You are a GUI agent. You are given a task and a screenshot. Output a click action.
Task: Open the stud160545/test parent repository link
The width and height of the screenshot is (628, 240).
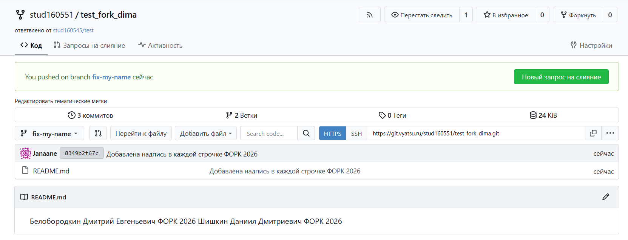click(73, 30)
